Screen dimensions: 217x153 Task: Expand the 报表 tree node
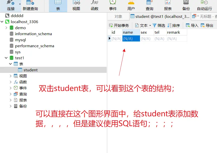(x=11, y=100)
